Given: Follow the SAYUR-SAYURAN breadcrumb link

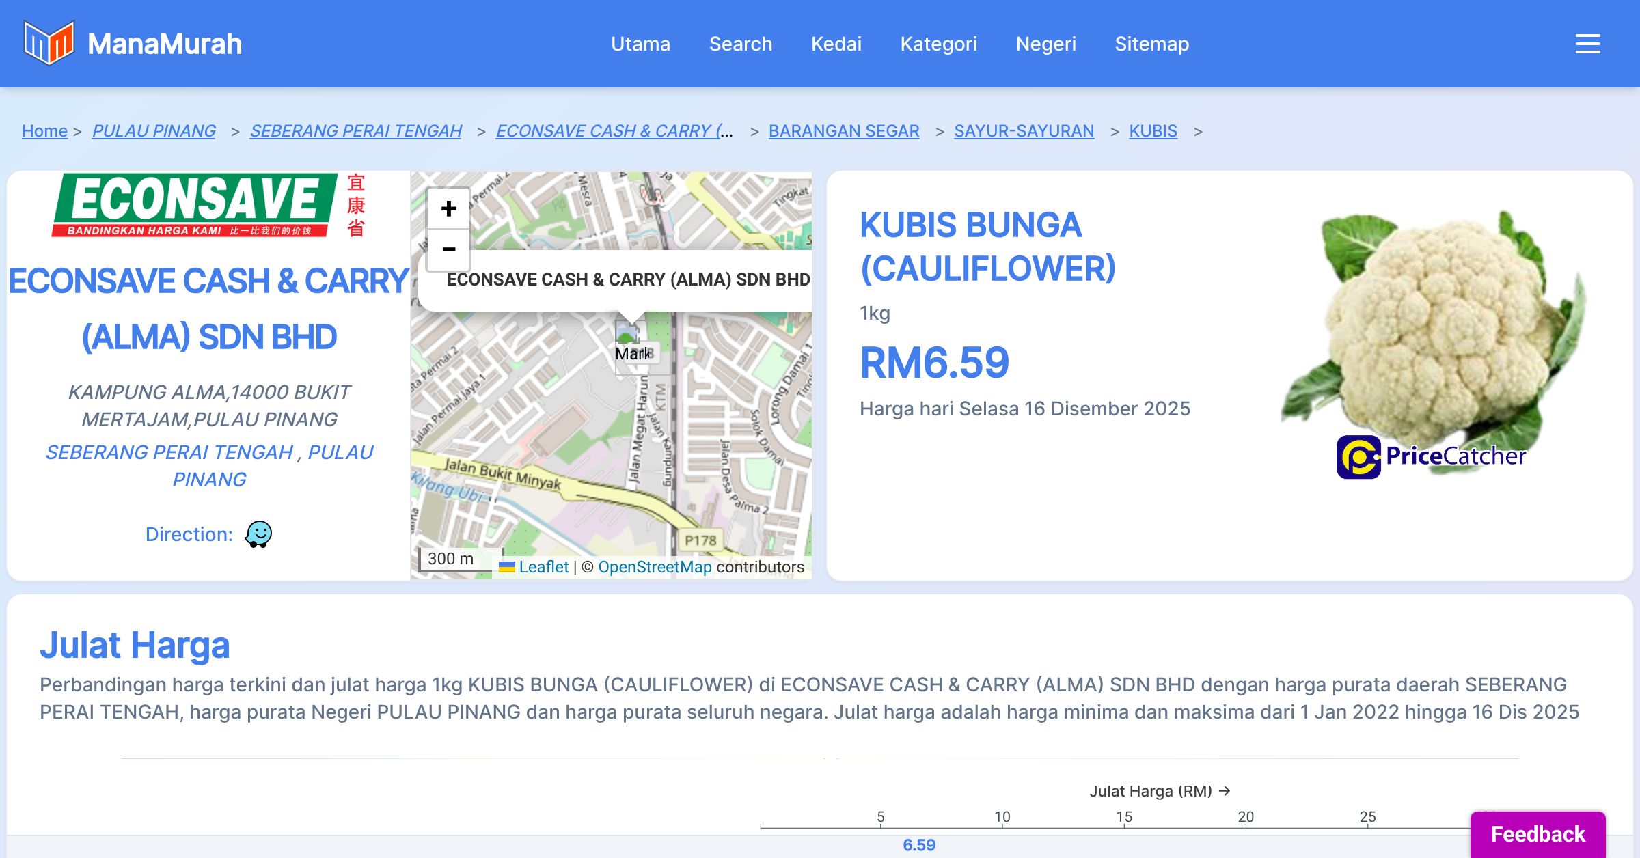Looking at the screenshot, I should [x=1024, y=130].
